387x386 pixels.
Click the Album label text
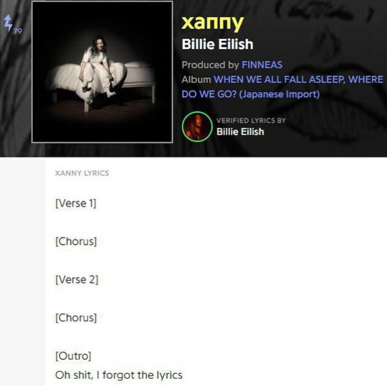coord(196,79)
